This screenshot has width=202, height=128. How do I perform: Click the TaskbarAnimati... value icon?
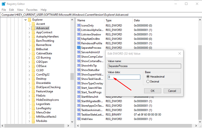pyautogui.click(x=79, y=110)
